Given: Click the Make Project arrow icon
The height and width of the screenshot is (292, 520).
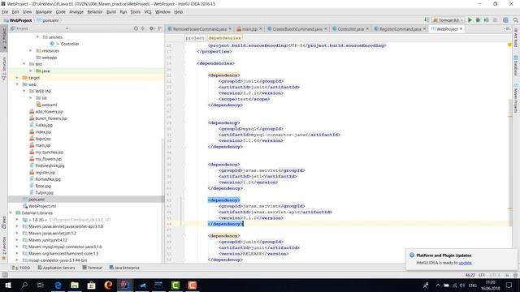Looking at the screenshot, I should click(427, 20).
